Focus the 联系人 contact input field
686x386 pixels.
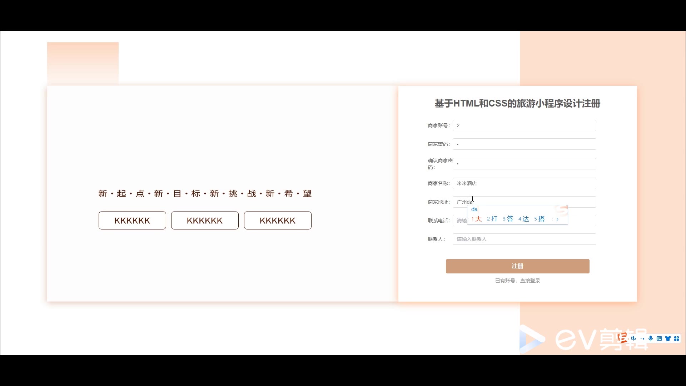524,239
